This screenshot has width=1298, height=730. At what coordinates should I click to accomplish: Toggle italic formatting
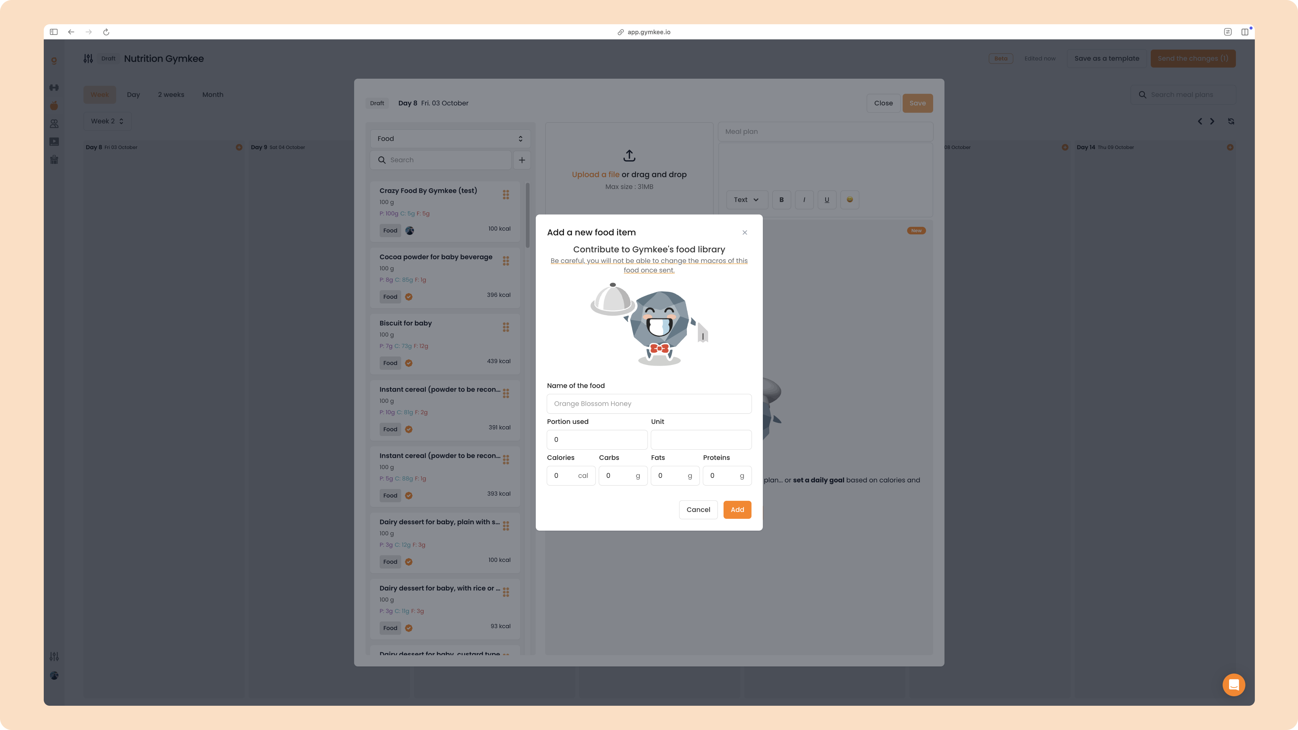pyautogui.click(x=804, y=200)
